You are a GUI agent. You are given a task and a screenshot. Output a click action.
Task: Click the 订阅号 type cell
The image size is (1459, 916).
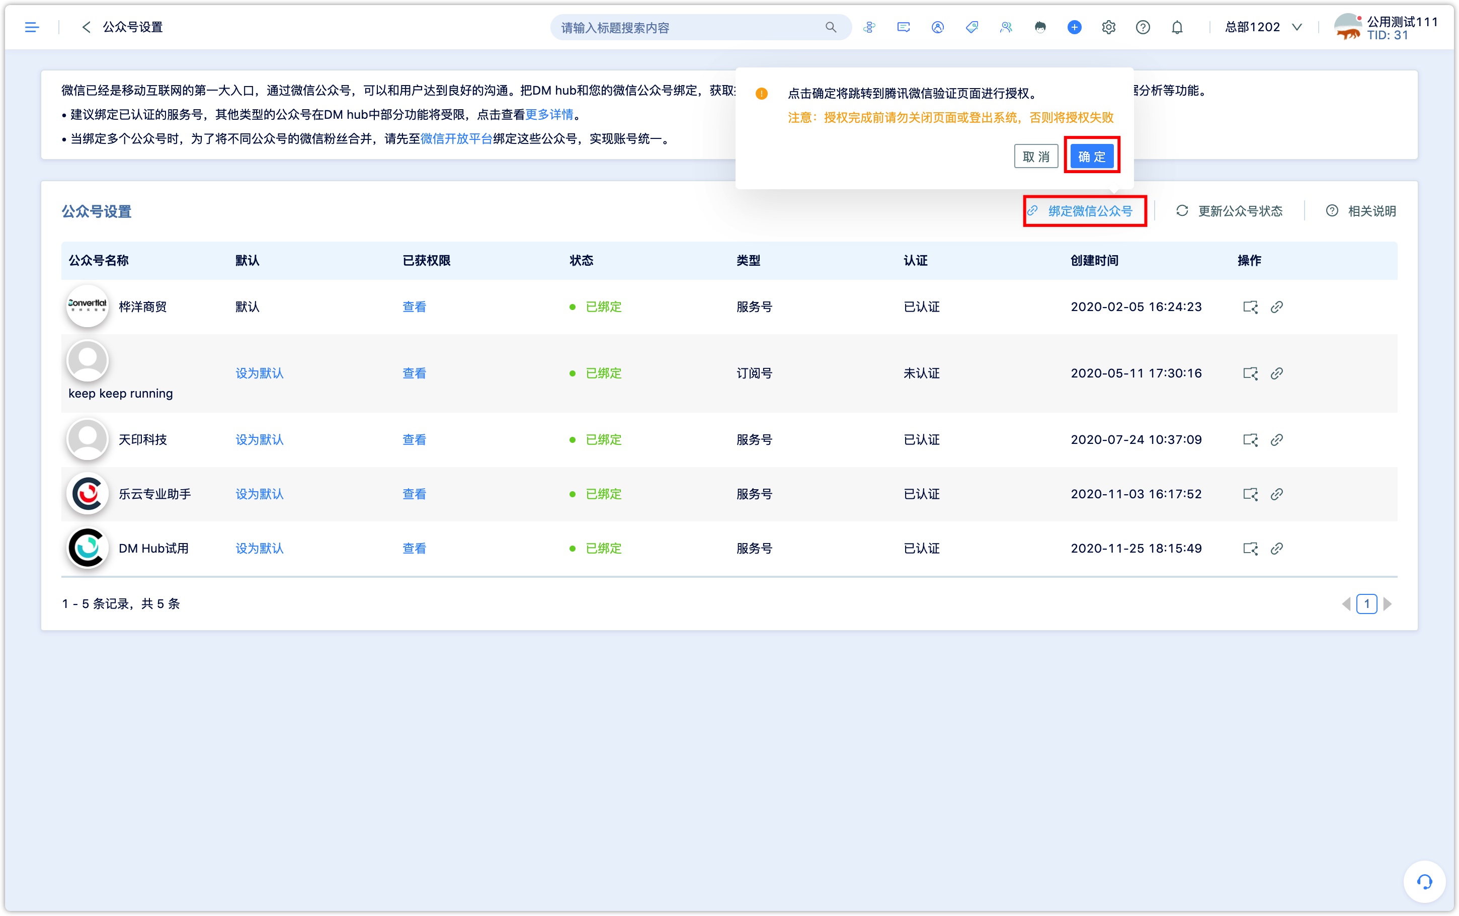point(754,373)
